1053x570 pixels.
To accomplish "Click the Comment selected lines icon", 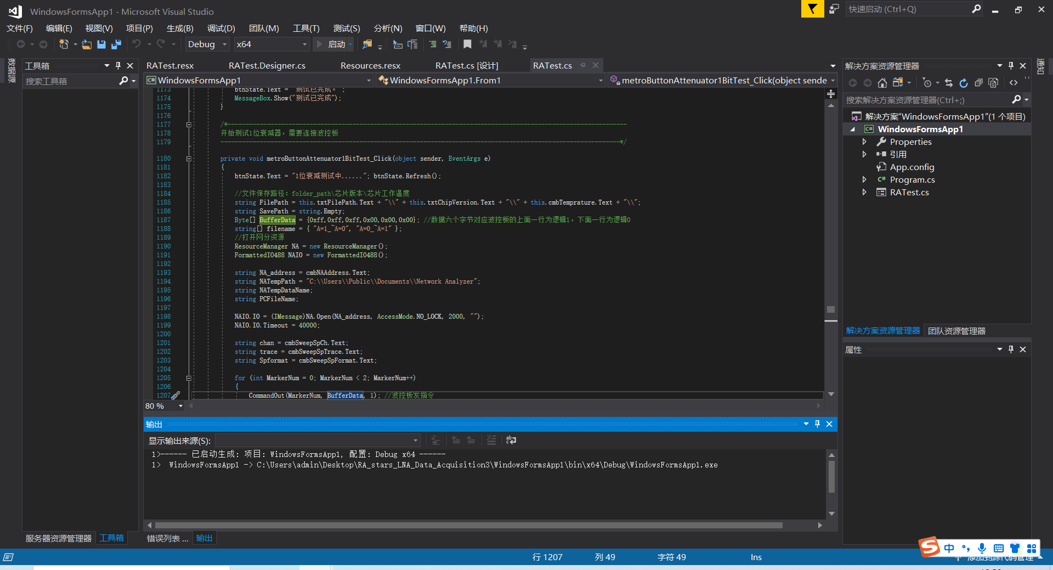I will [433, 44].
